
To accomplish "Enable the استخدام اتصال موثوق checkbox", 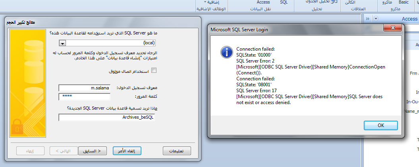I will tap(154, 70).
